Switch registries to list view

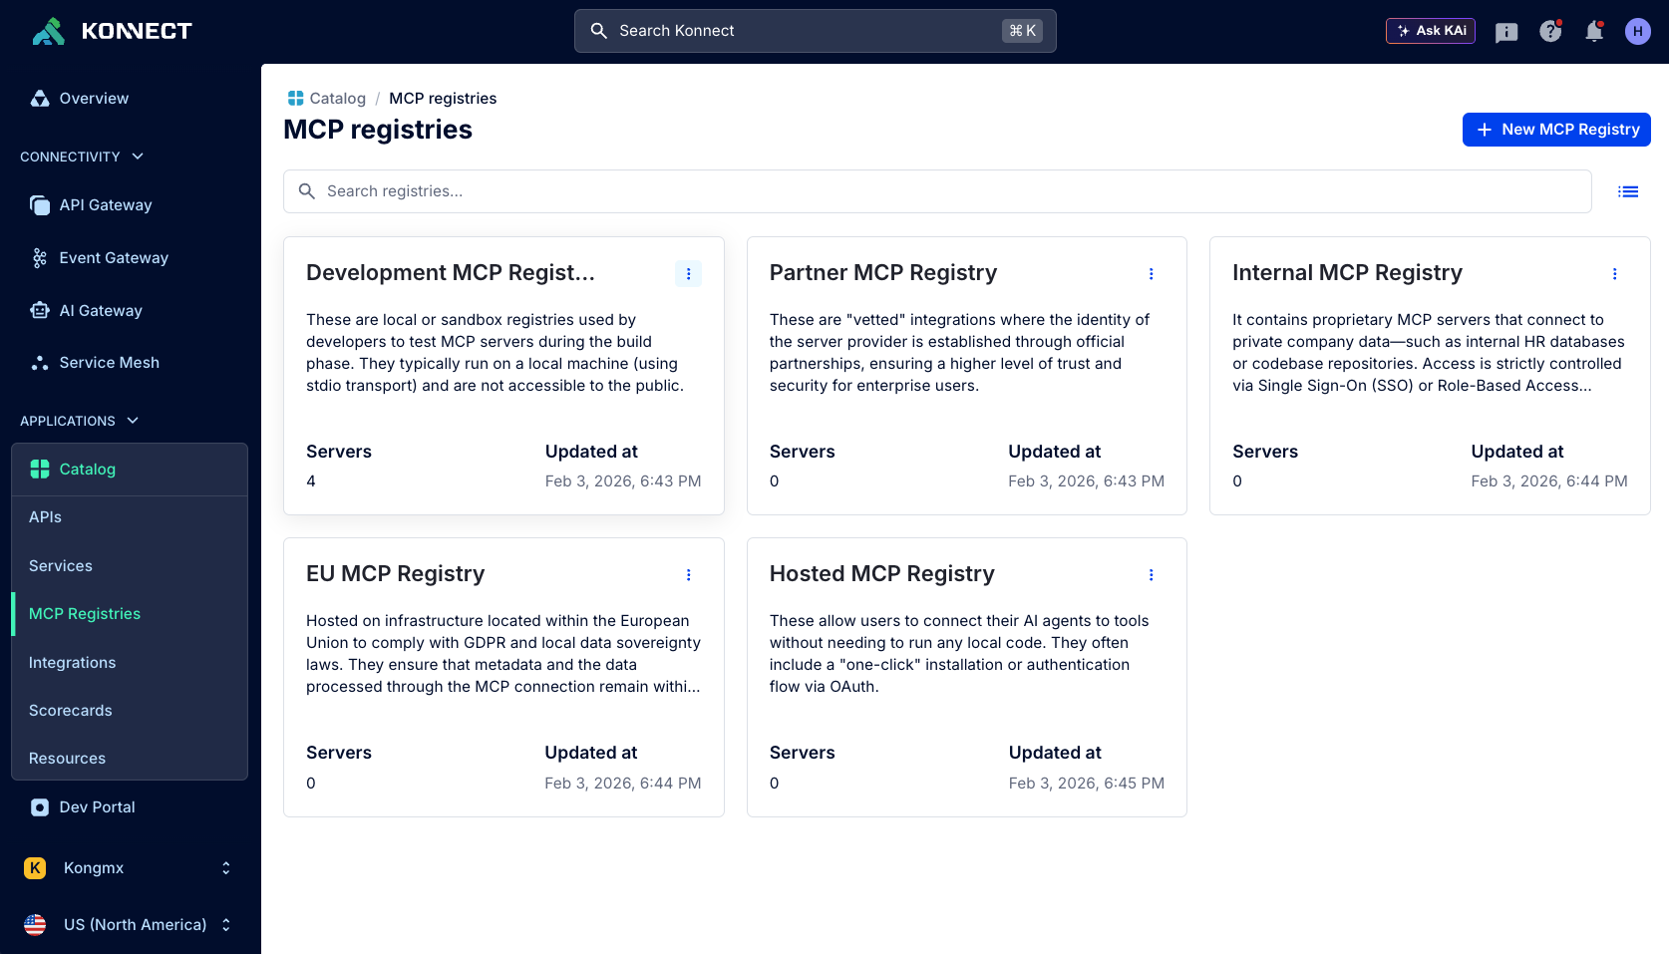(1628, 191)
